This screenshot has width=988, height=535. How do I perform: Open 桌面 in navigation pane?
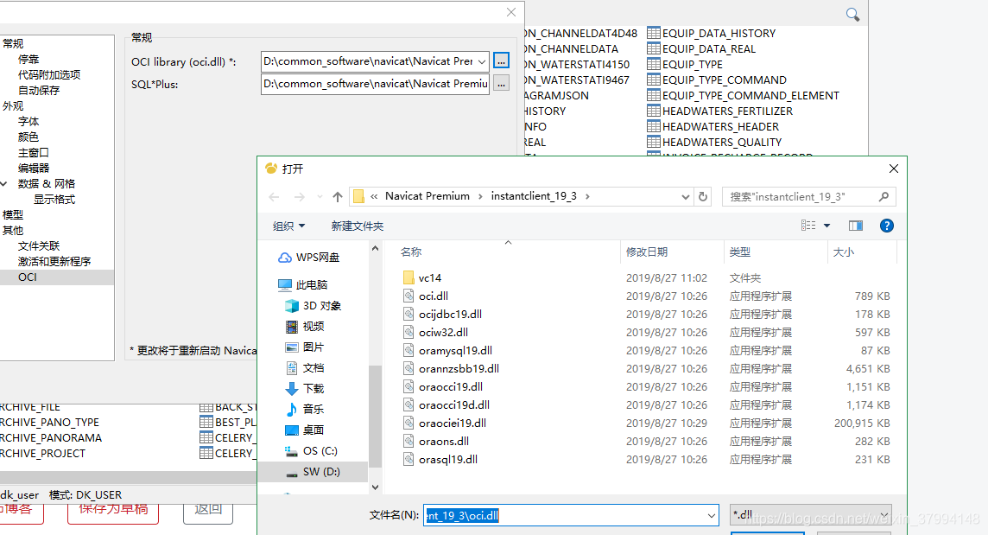click(x=305, y=430)
